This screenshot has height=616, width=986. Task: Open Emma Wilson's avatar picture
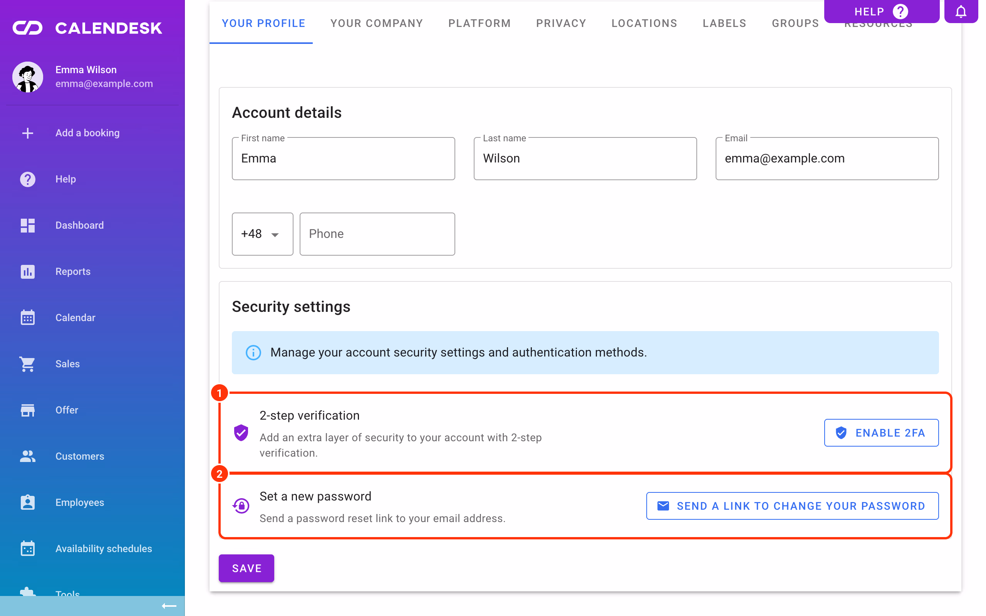pos(27,77)
